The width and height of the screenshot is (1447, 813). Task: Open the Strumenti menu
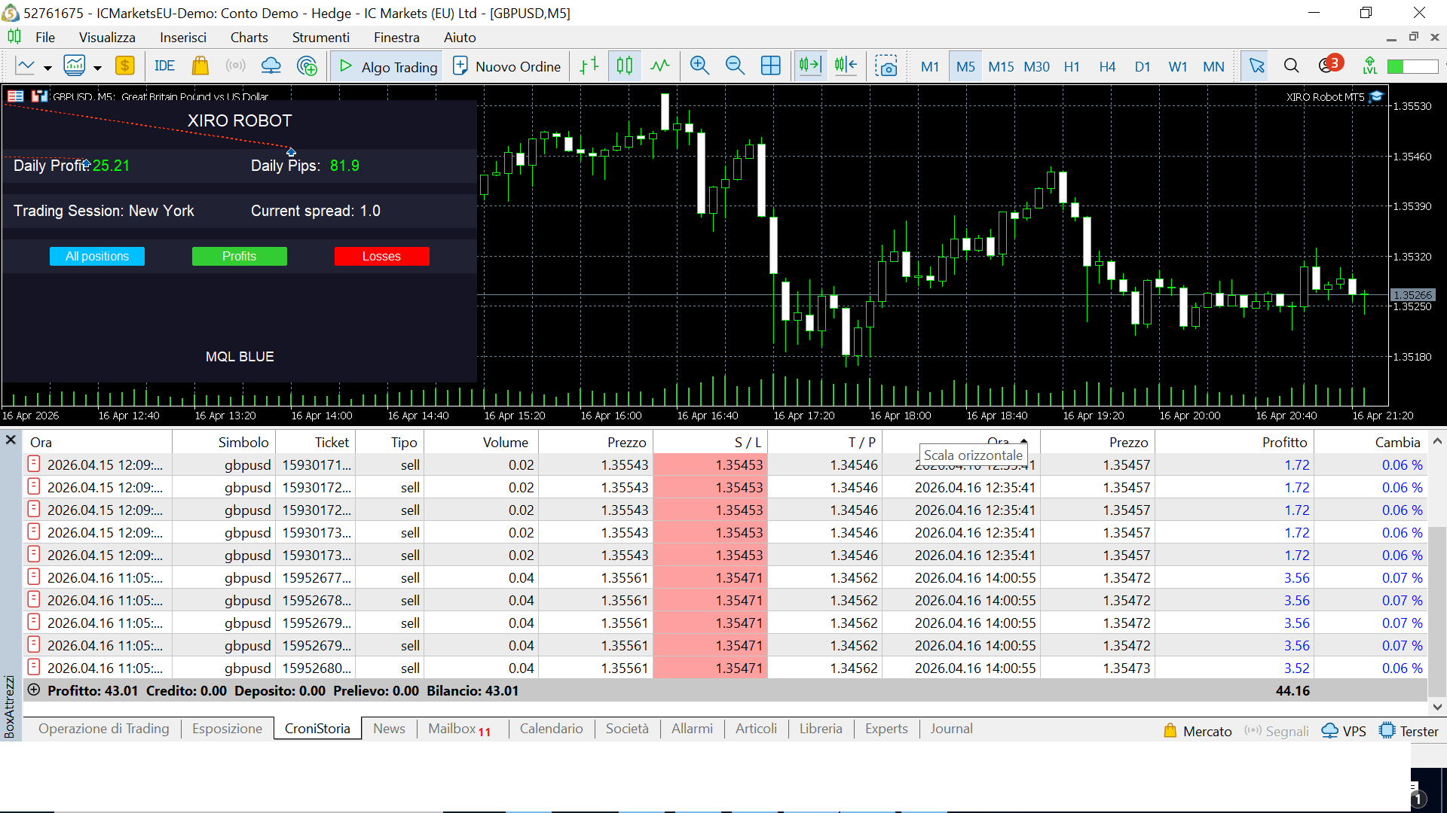(x=320, y=38)
